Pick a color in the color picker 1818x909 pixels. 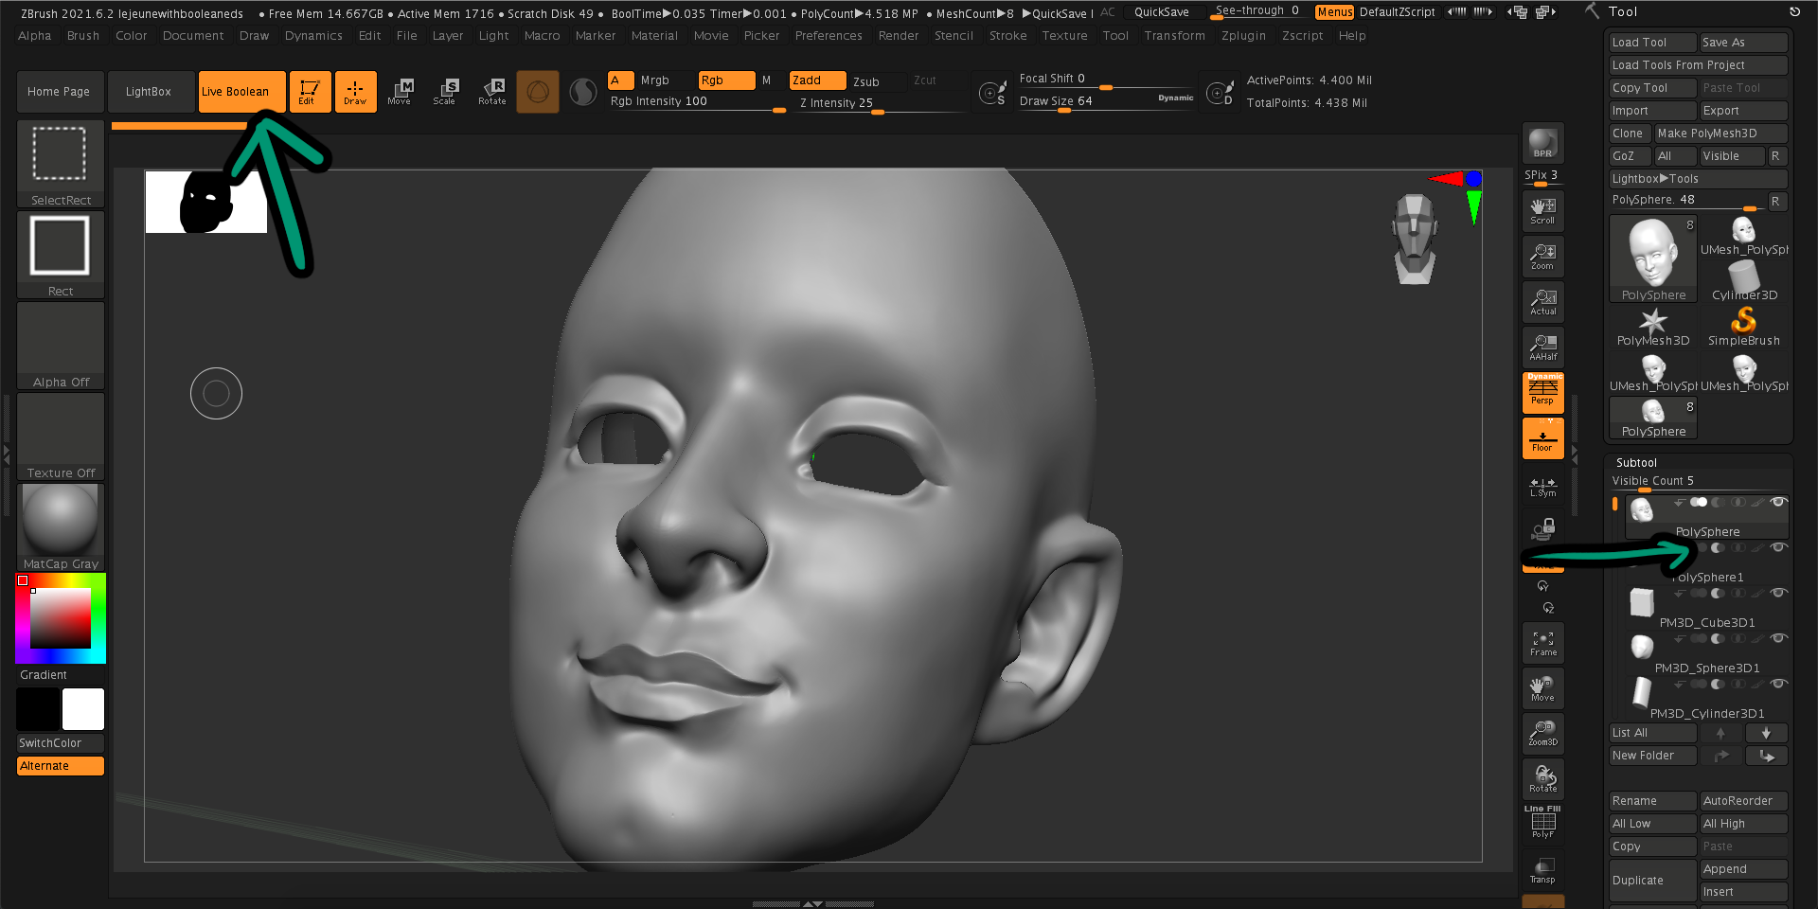61,618
